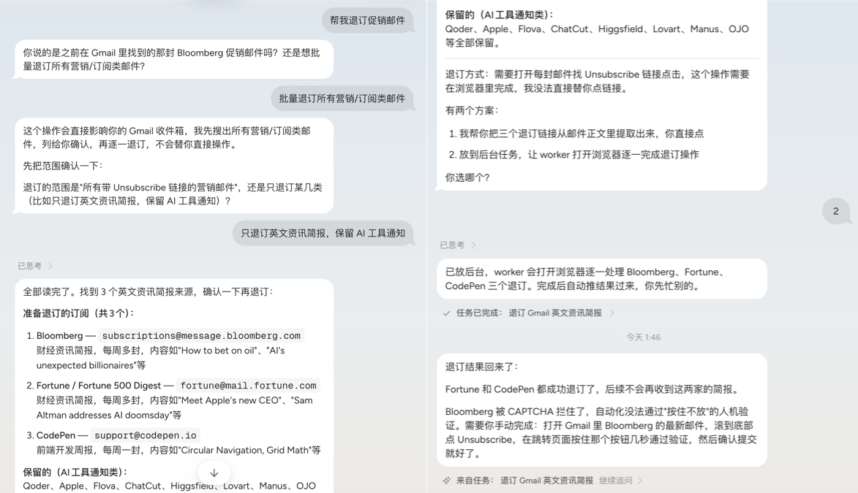
Task: Click the description 前端开发周报，每周一封
Action: coord(178,451)
